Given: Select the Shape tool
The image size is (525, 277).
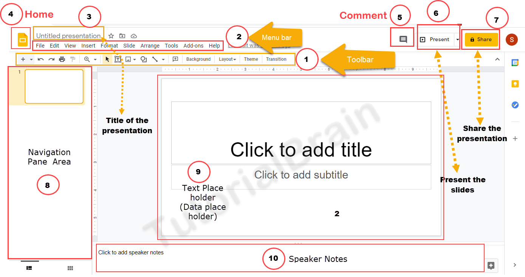Looking at the screenshot, I should [144, 59].
